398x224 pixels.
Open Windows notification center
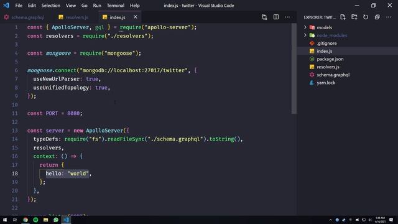[391, 220]
